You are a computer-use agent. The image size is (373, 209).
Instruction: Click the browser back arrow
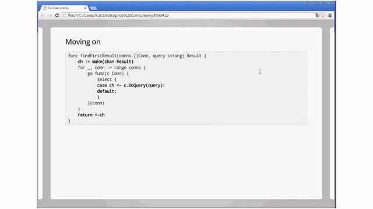[43, 16]
